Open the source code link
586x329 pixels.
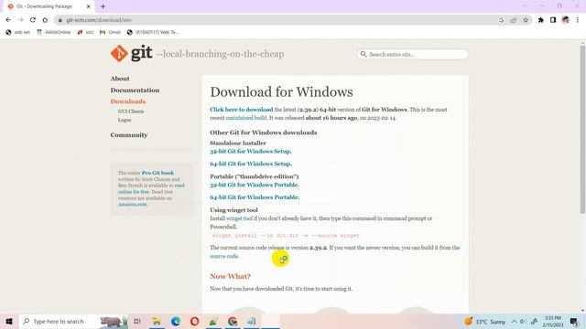[224, 256]
